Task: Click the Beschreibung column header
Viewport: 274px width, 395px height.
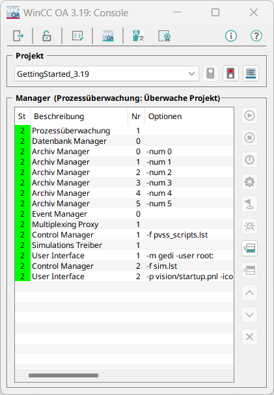Action: 79,116
